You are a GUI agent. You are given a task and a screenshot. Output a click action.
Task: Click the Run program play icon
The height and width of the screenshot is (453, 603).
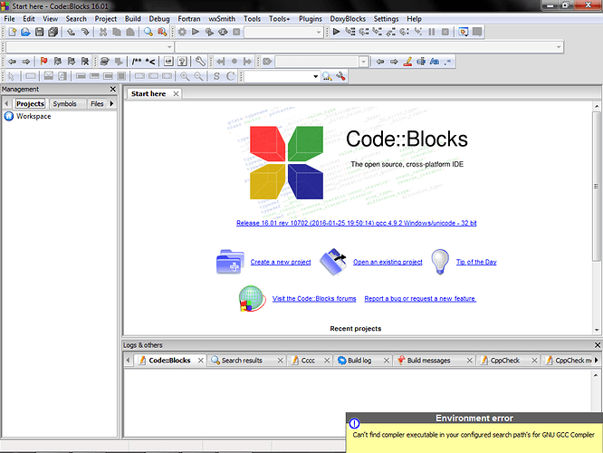click(x=196, y=32)
